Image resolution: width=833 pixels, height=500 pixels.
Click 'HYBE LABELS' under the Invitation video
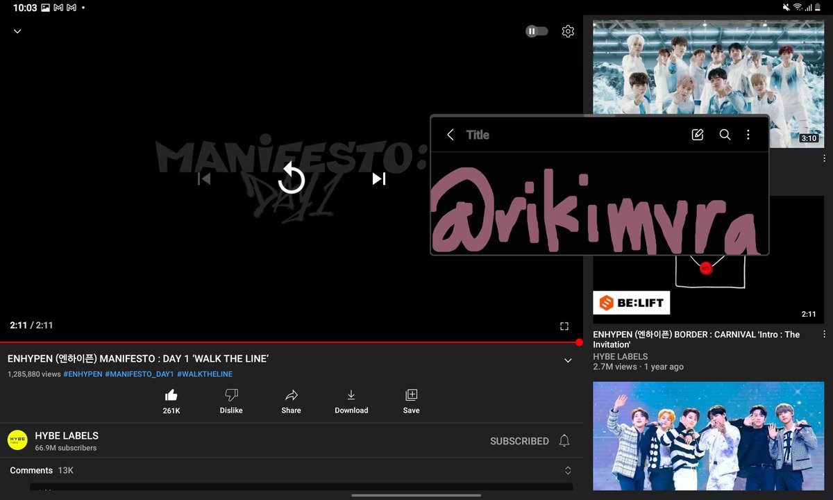tap(621, 356)
